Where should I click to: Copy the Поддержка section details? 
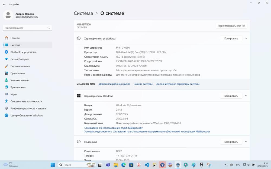tap(231, 142)
